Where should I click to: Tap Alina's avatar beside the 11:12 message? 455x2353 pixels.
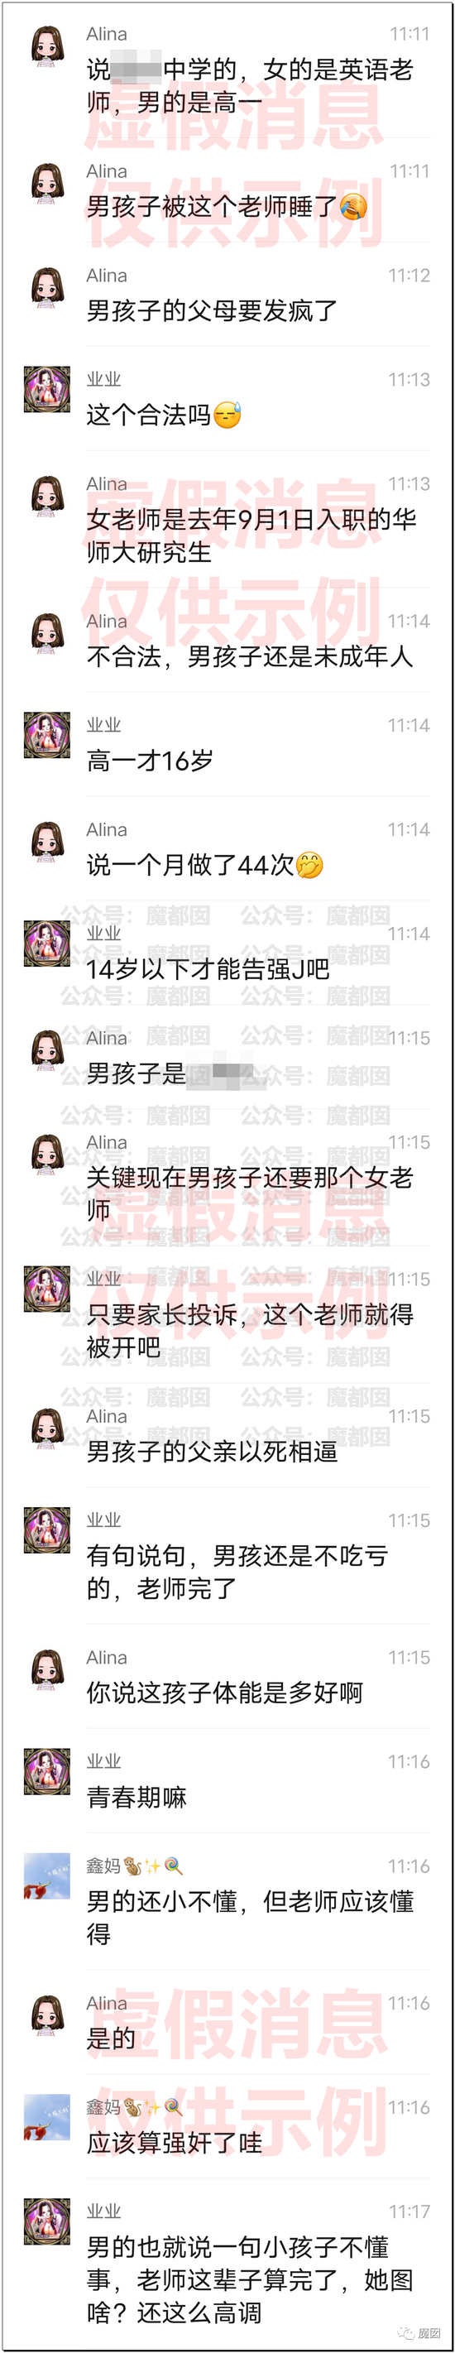point(47,289)
